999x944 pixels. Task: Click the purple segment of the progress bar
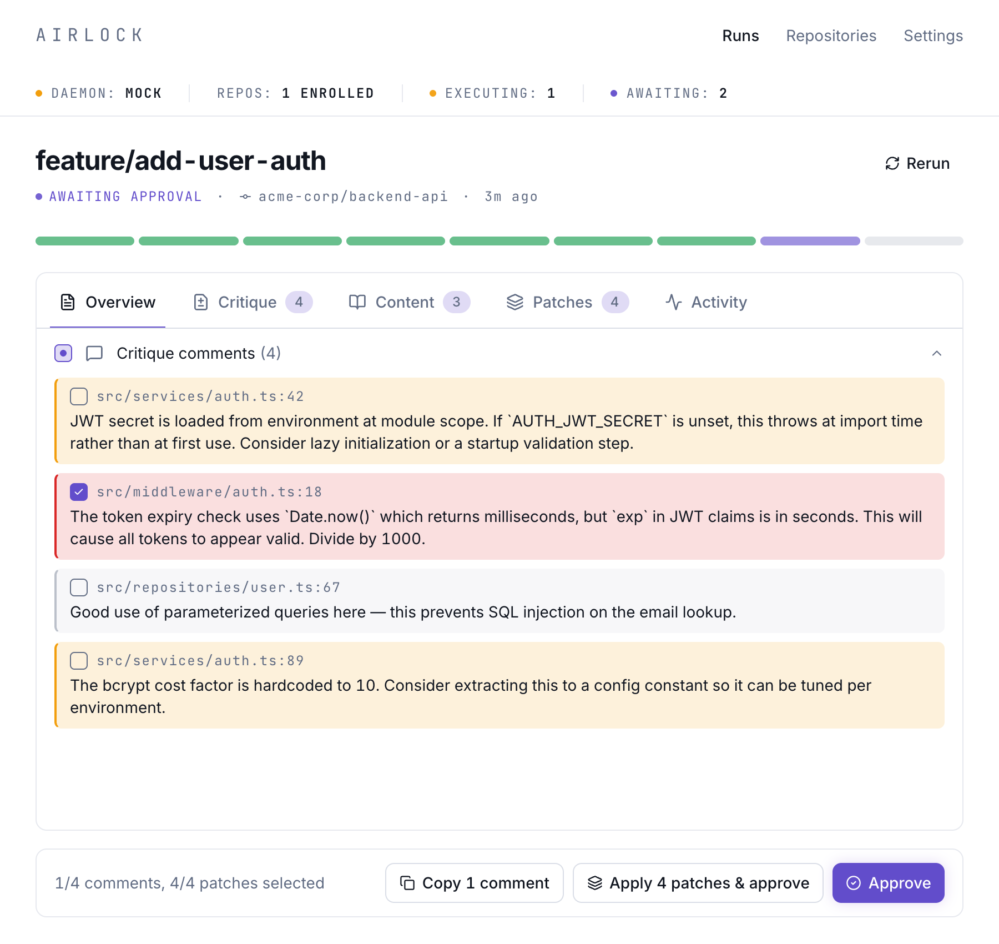point(810,240)
